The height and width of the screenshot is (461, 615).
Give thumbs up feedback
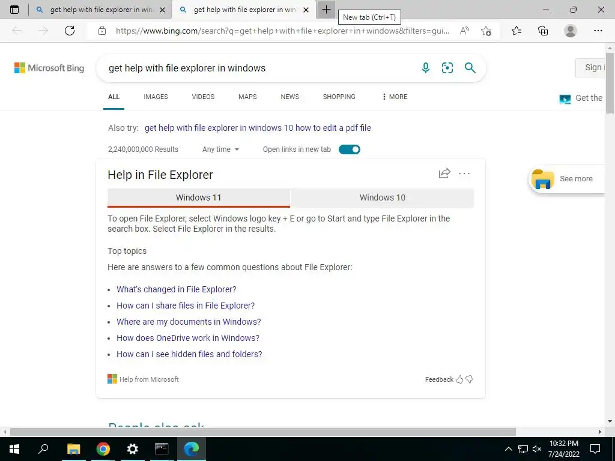coord(459,379)
